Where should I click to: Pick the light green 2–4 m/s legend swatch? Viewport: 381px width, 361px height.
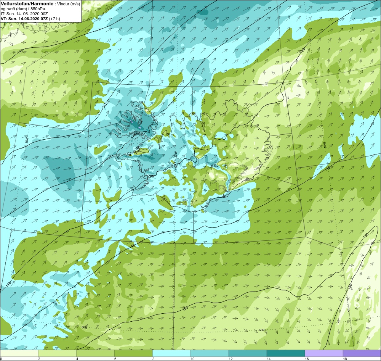pyautogui.click(x=57, y=353)
